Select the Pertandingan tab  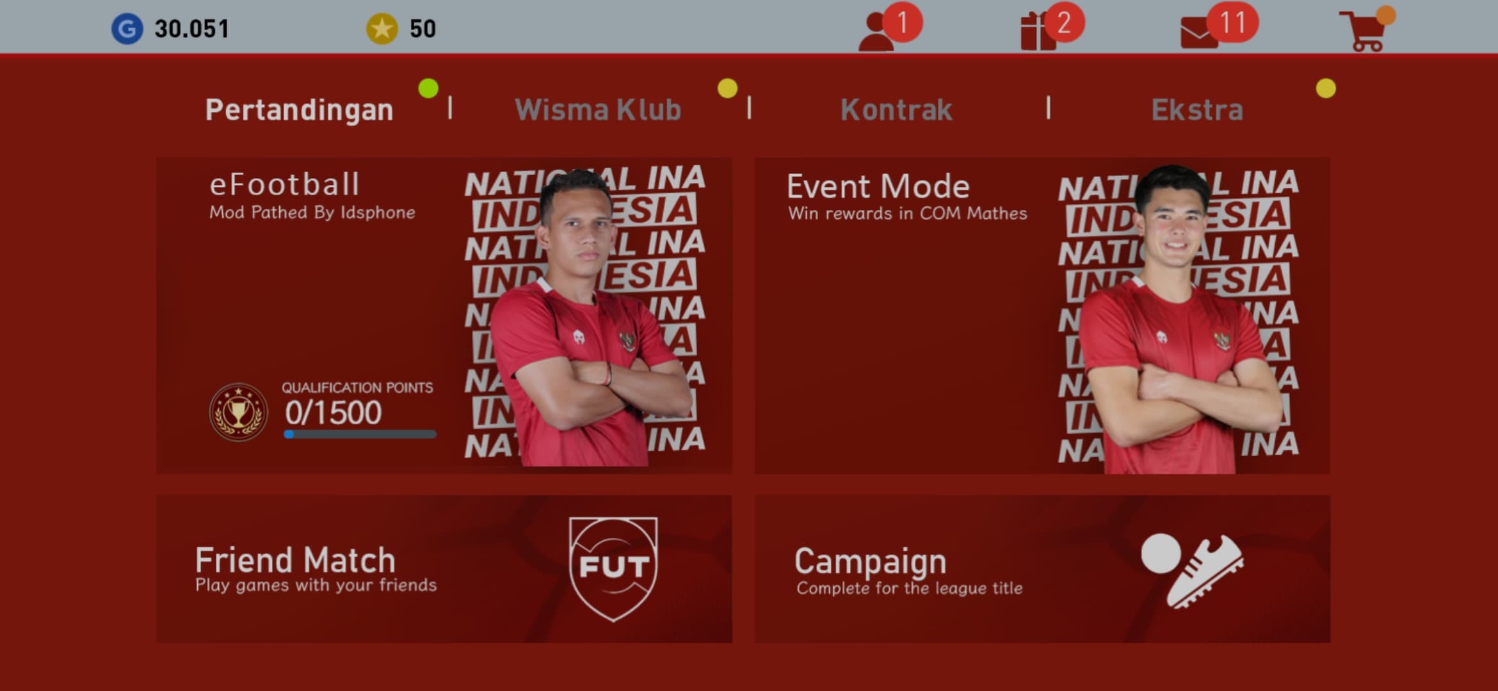299,110
